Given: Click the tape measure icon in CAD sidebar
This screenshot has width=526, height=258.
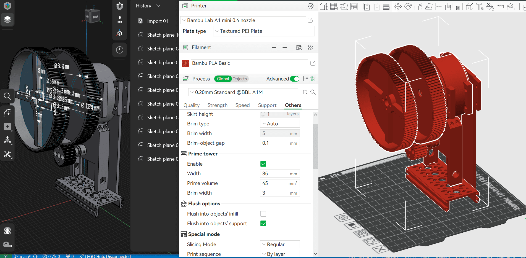Looking at the screenshot, I should (x=7, y=244).
